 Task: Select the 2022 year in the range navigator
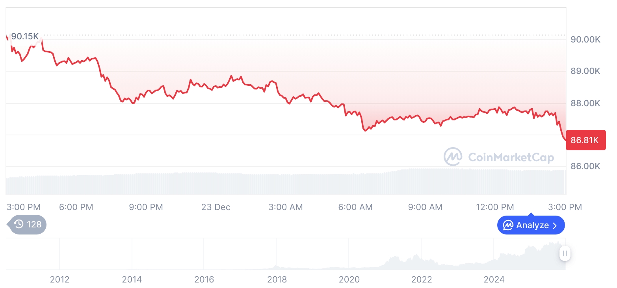[422, 280]
